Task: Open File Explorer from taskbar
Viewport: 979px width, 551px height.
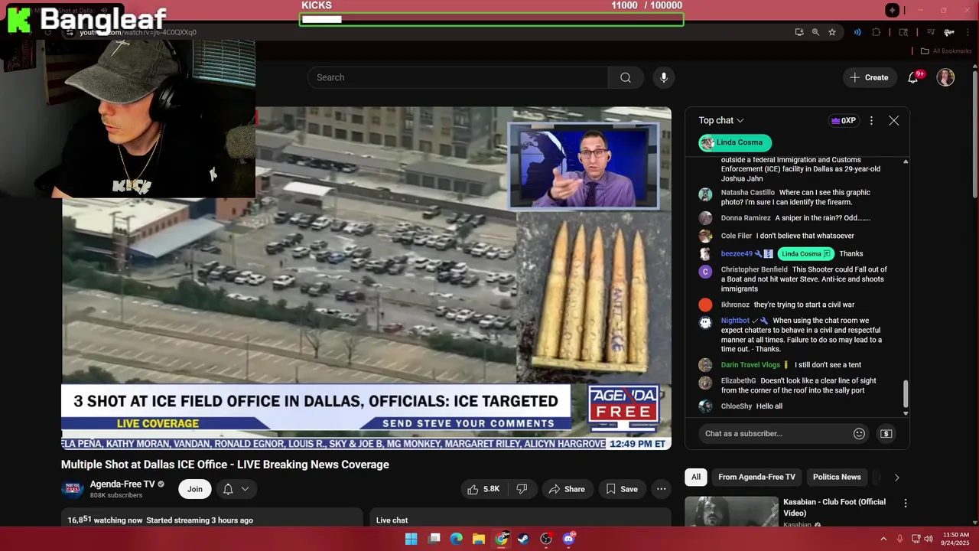Action: click(x=479, y=539)
